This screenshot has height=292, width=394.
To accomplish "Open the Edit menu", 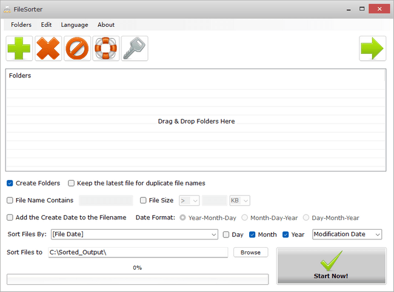I will (46, 25).
